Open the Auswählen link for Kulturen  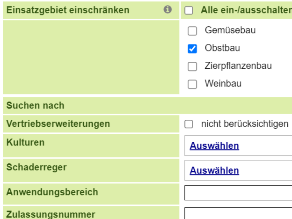click(214, 146)
